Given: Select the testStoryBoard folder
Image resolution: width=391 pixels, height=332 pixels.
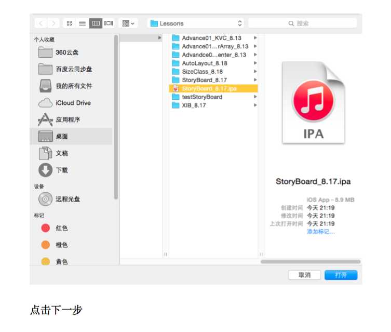Looking at the screenshot, I should point(213,97).
